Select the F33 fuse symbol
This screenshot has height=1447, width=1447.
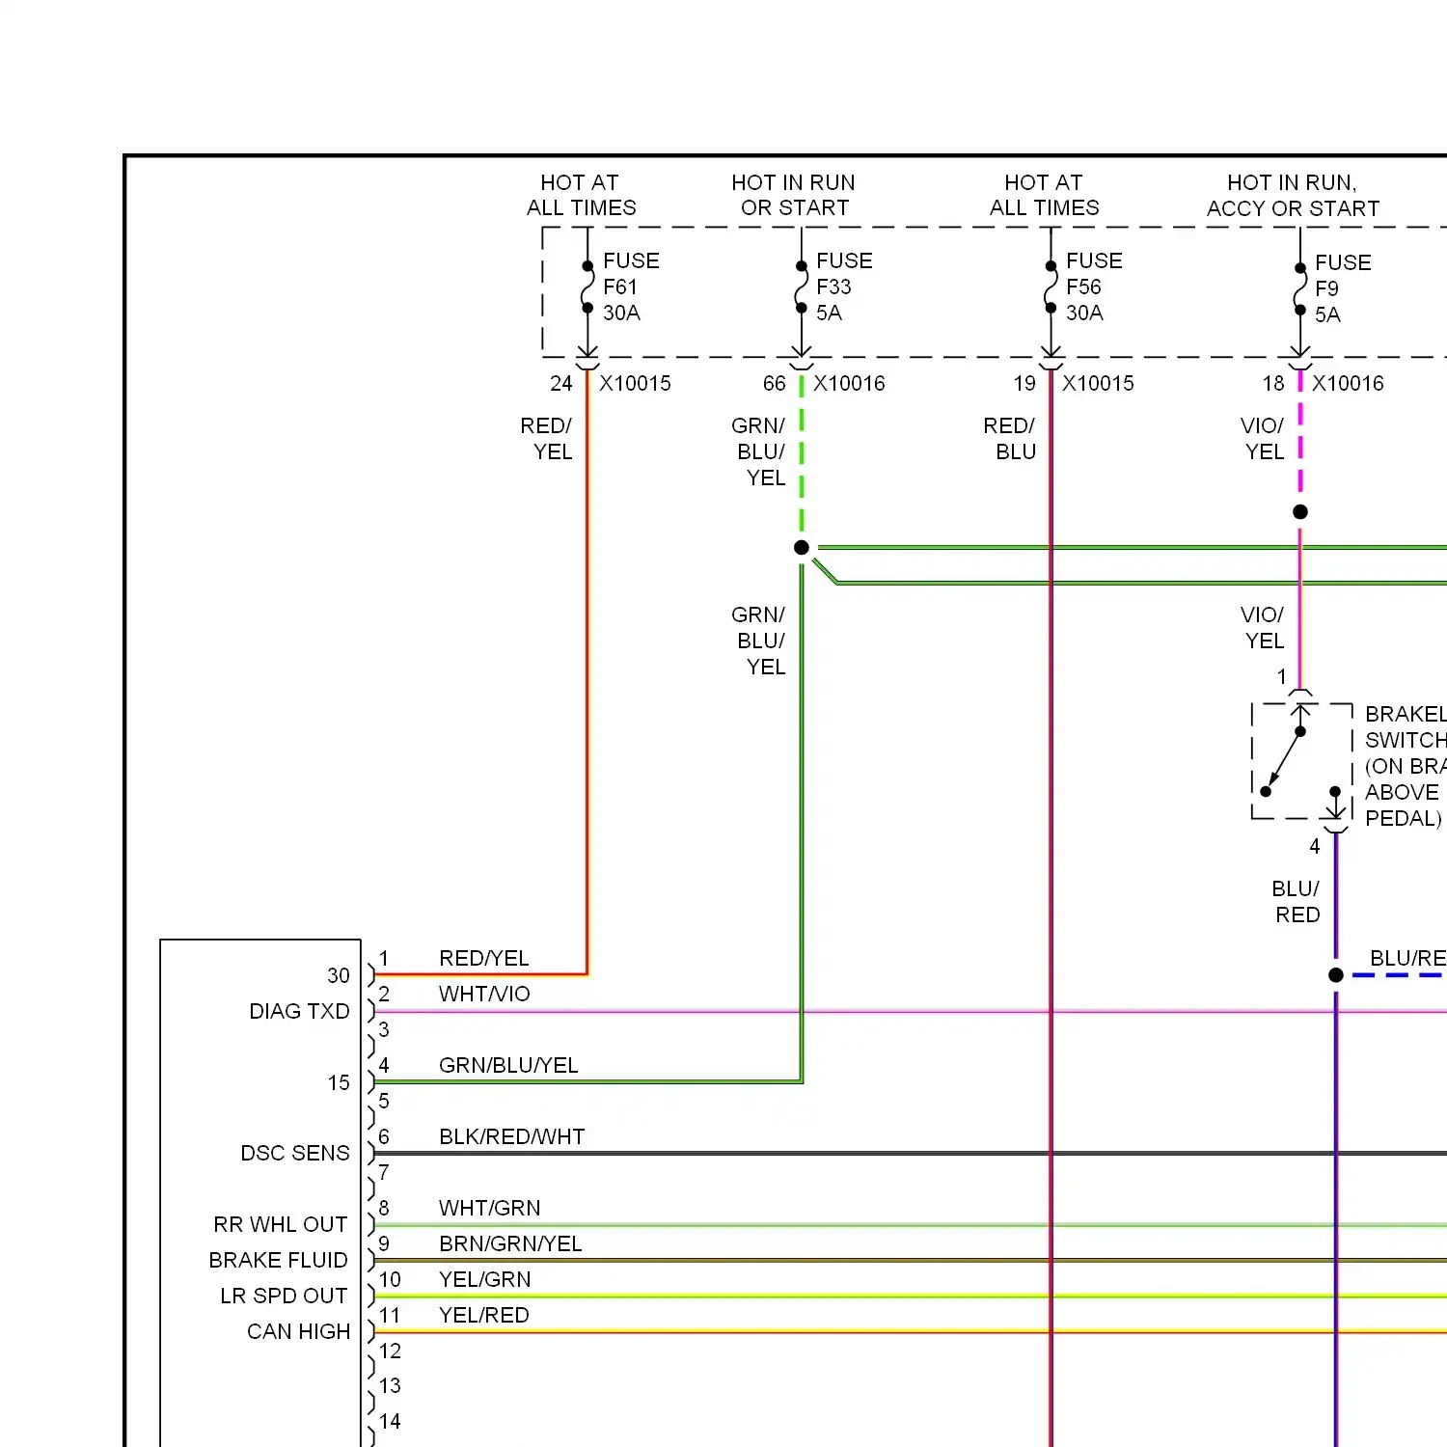tap(801, 287)
